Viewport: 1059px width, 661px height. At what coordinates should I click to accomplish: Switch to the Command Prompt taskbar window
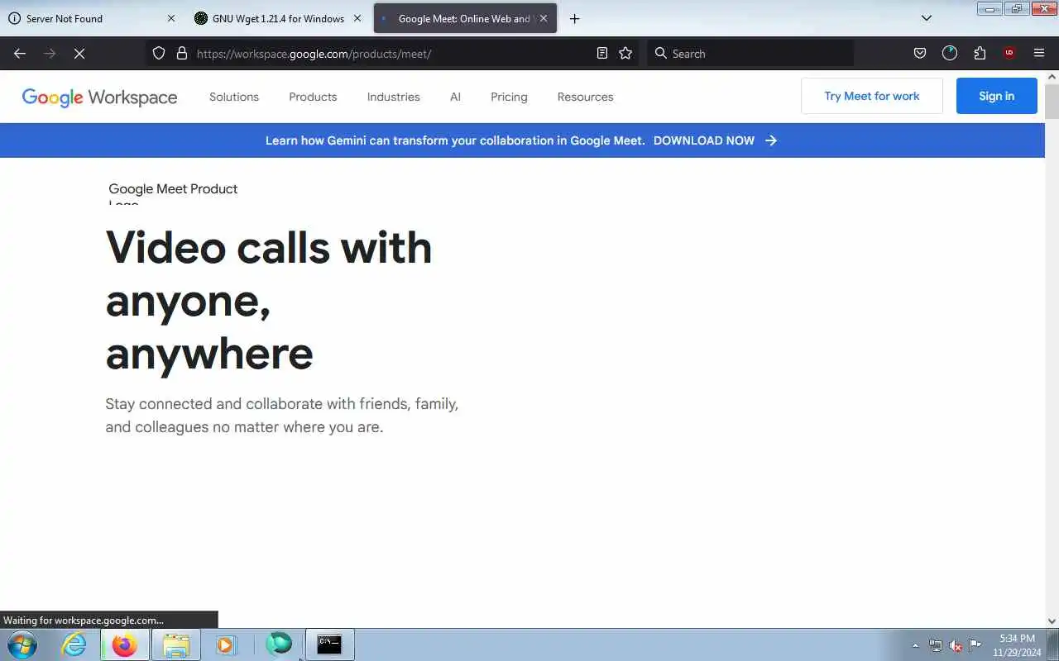click(329, 644)
